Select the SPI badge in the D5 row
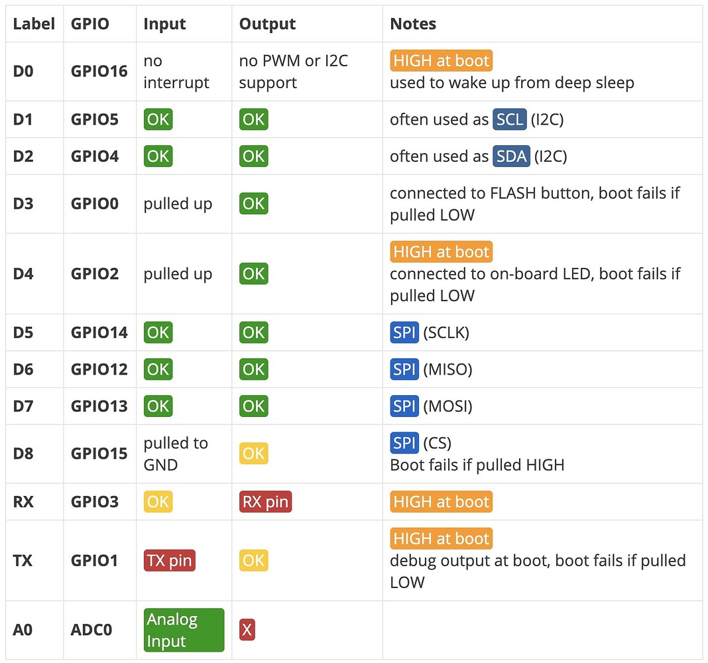Screen dimensions: 708x663 (x=404, y=332)
